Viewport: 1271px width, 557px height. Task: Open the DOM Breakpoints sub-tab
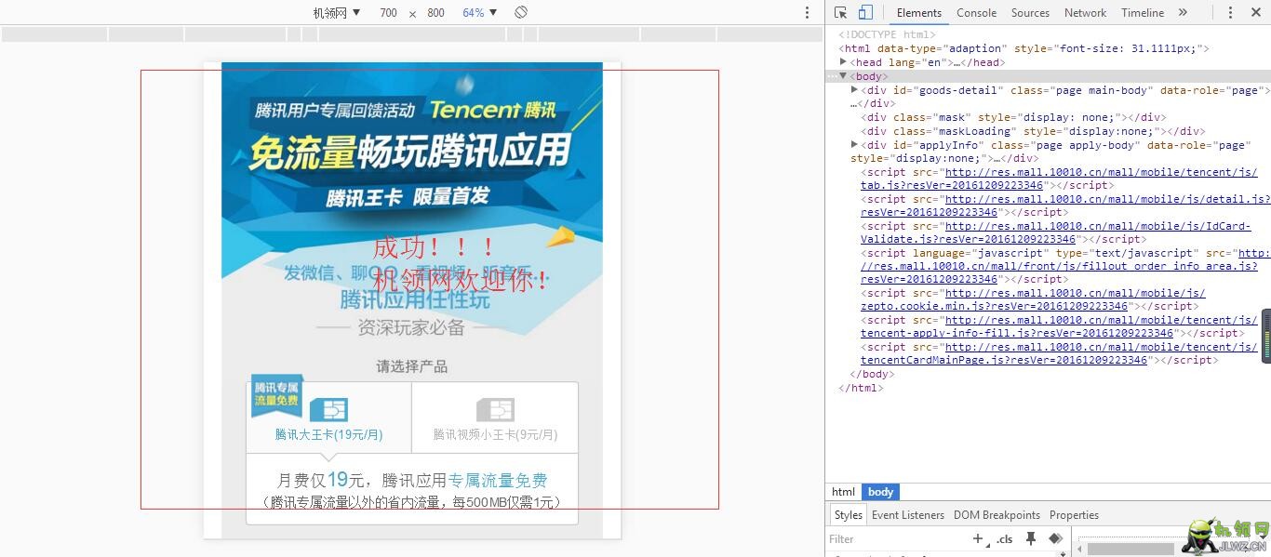click(x=997, y=515)
